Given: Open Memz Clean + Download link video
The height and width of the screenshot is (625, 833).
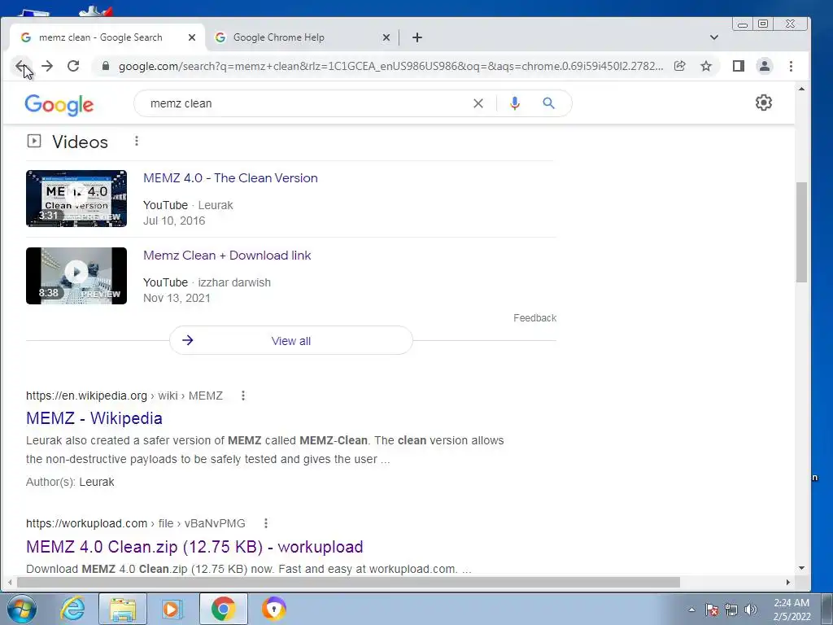Looking at the screenshot, I should [227, 255].
